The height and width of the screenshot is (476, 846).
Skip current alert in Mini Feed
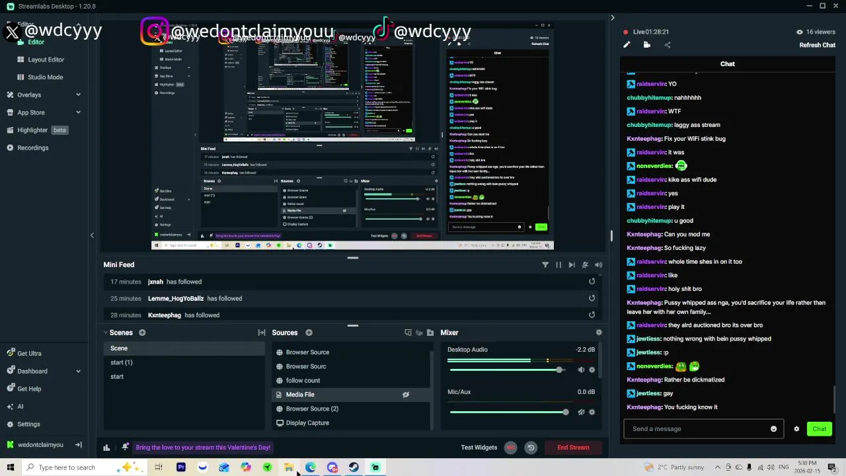(572, 264)
